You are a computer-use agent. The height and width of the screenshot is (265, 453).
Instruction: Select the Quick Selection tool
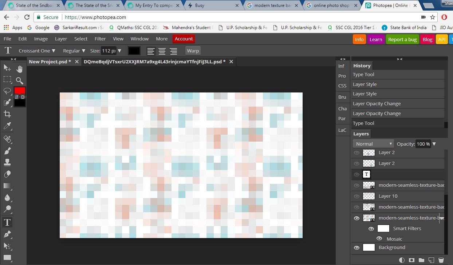pyautogui.click(x=7, y=103)
